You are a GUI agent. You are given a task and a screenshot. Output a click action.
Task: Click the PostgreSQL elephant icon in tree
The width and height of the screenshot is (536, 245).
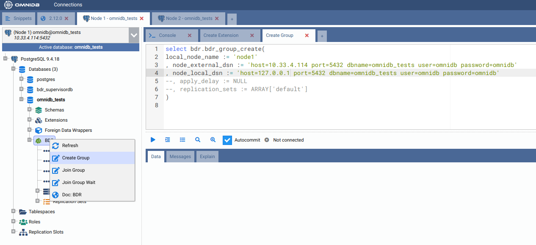[14, 59]
